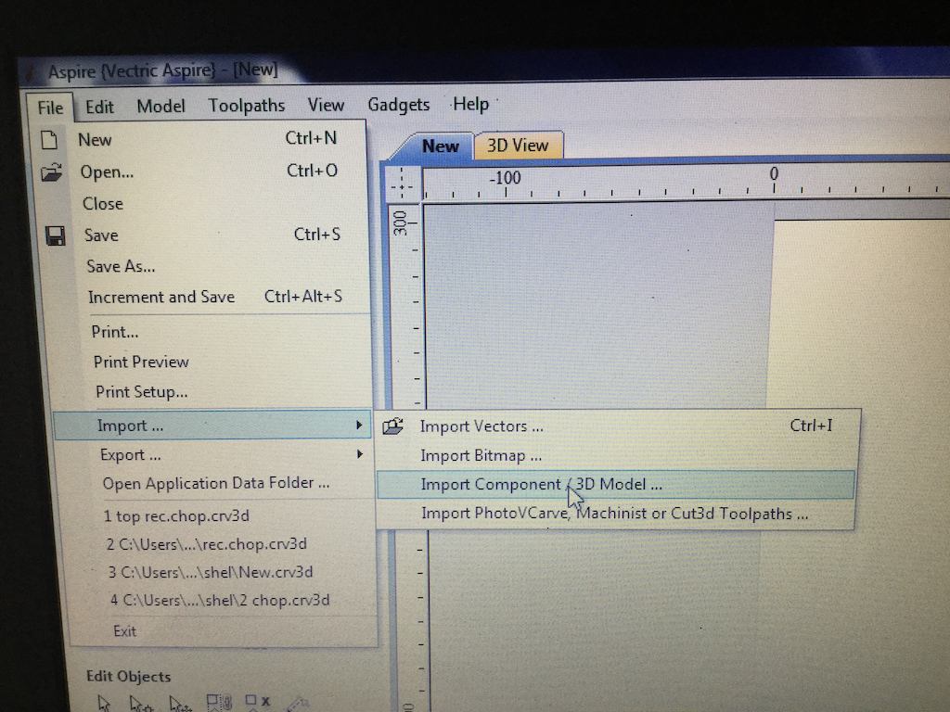Choose Import PhotoVCarve, Machinist or Cut3d Toolpaths
The width and height of the screenshot is (950, 712).
coord(616,514)
